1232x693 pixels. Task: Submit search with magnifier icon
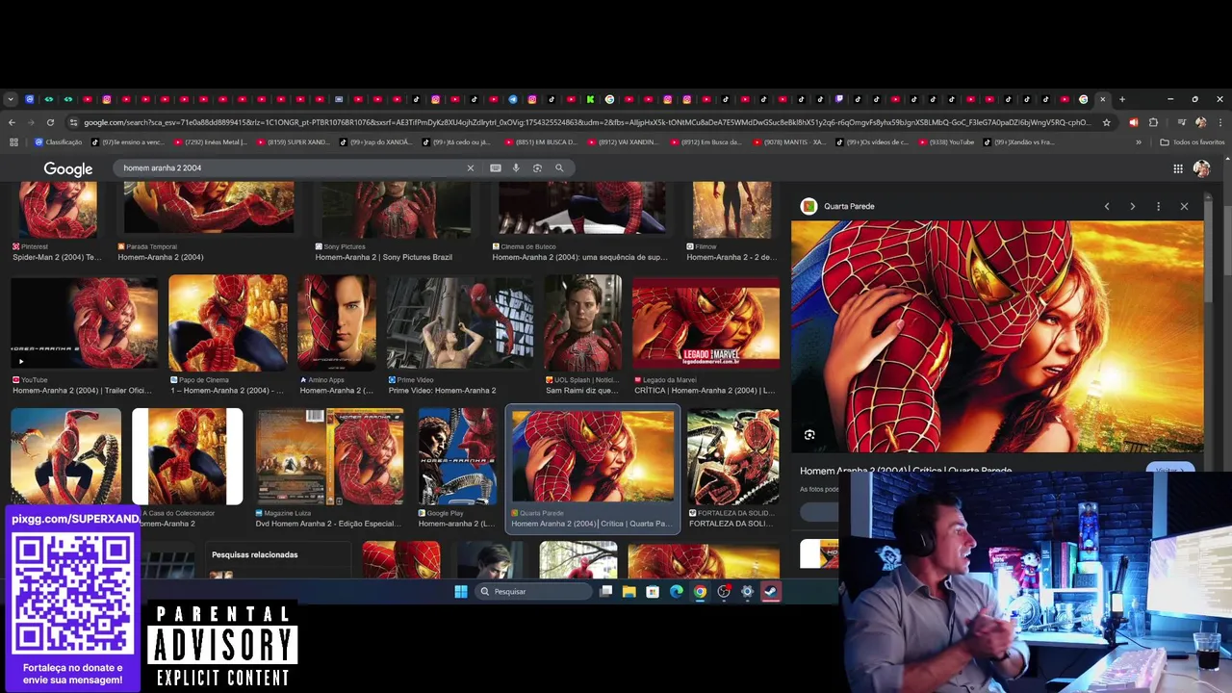tap(559, 167)
